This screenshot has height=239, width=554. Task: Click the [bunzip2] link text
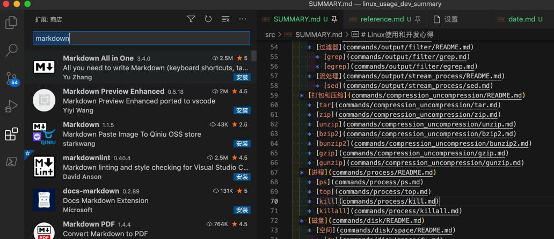click(x=332, y=144)
